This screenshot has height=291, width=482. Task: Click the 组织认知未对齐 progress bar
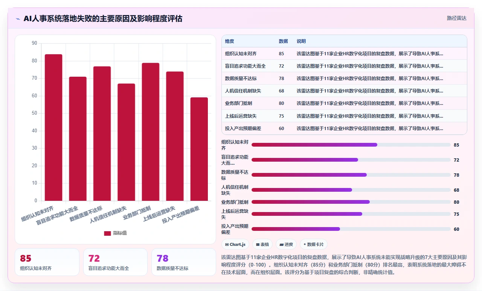tap(351, 145)
